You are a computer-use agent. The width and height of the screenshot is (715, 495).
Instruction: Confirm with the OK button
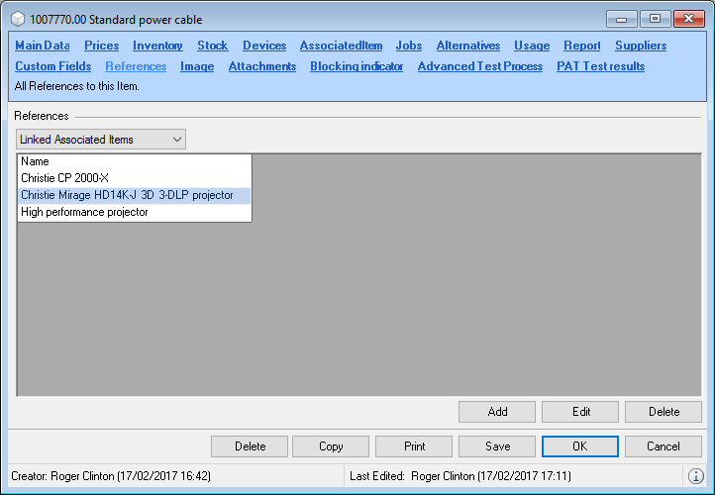579,446
